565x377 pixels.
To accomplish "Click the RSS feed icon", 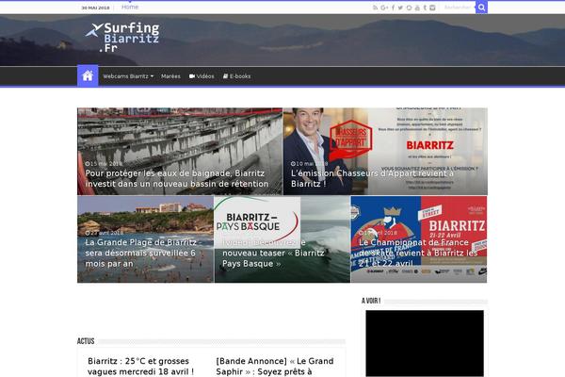I will point(375,8).
